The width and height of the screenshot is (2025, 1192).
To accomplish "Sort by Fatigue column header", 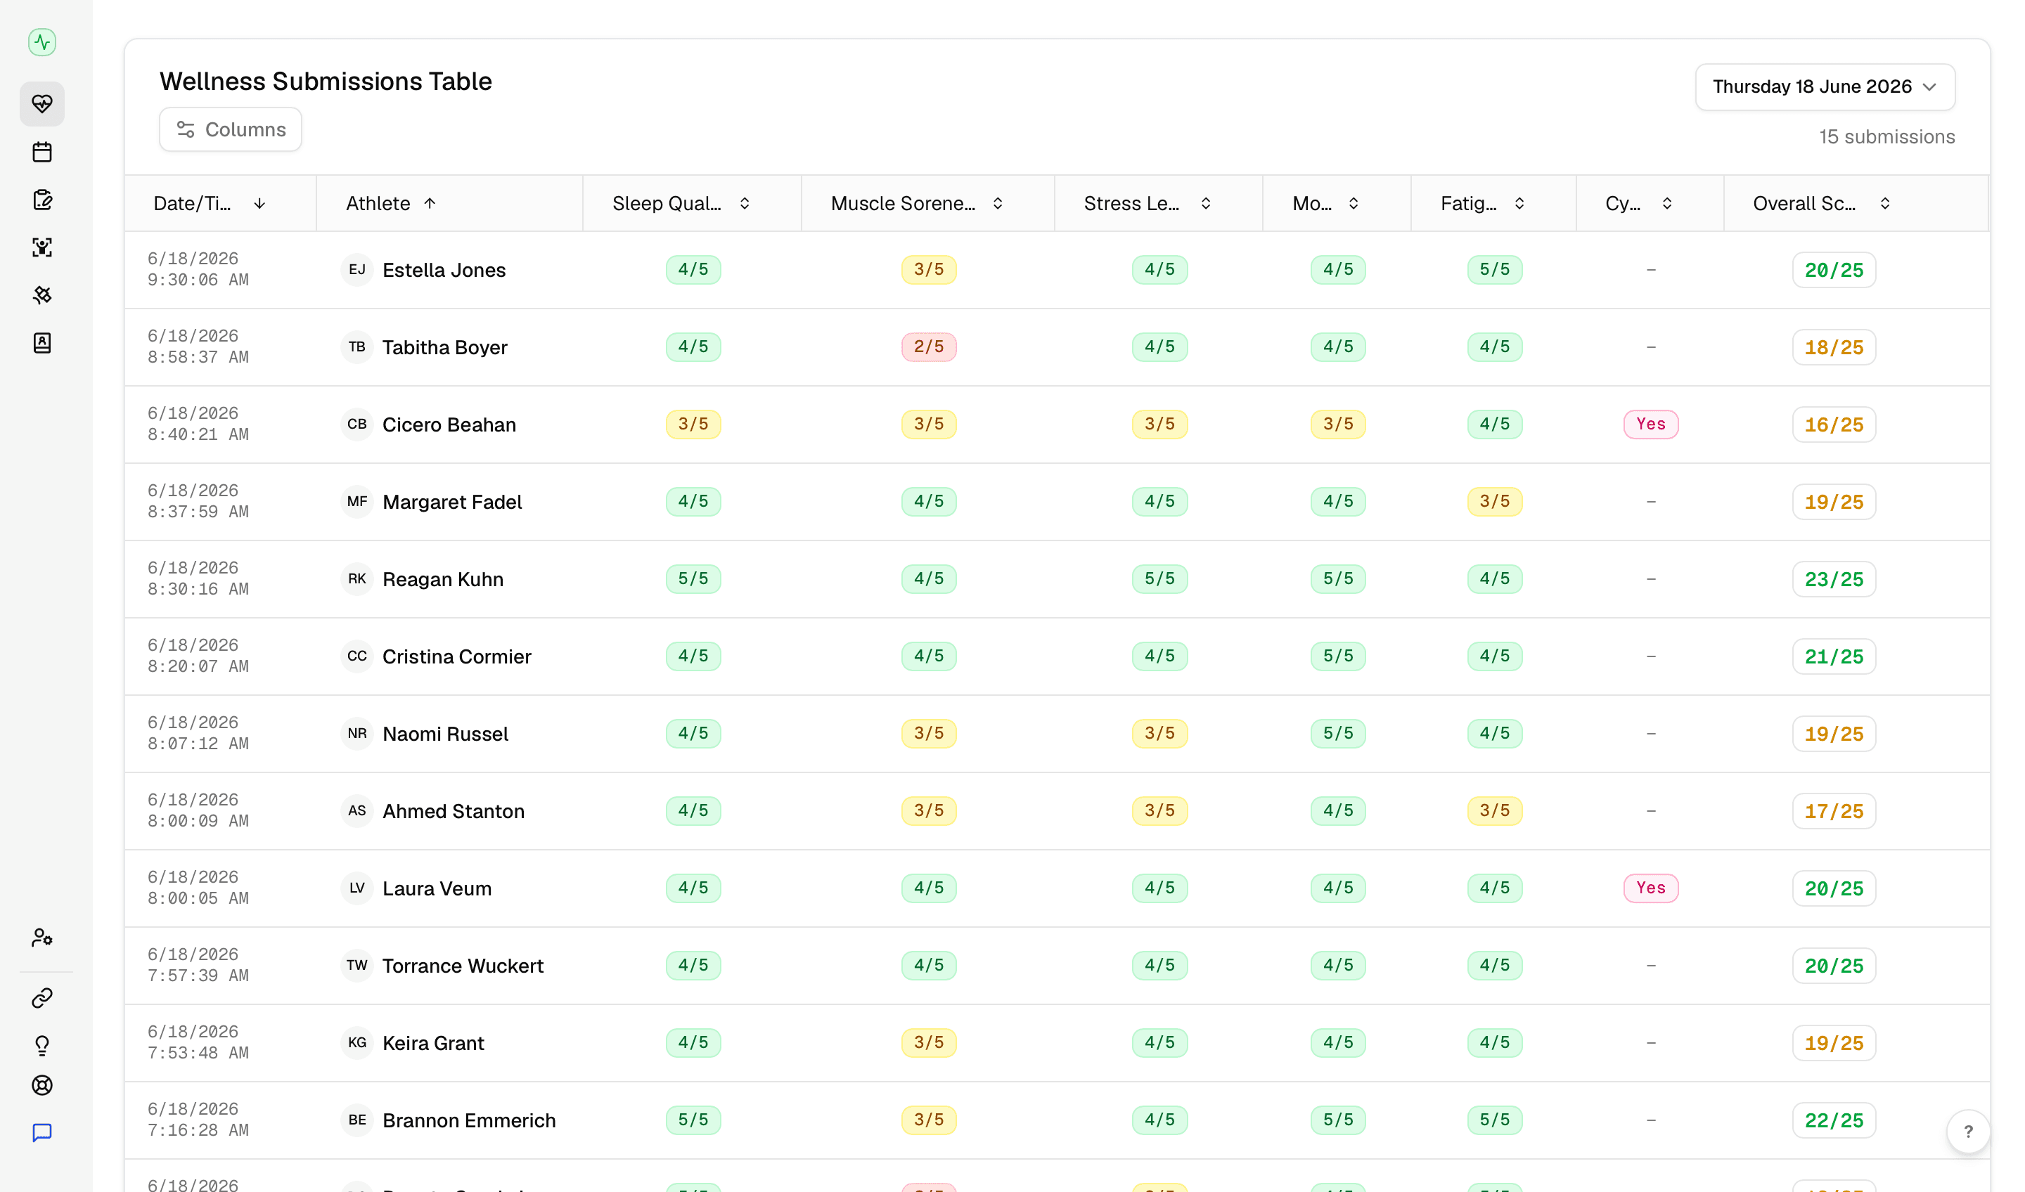I will 1483,203.
